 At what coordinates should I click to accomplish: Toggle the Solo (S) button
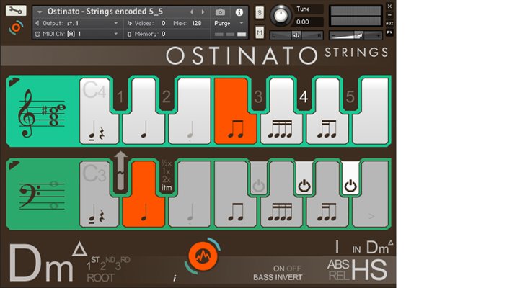(259, 13)
